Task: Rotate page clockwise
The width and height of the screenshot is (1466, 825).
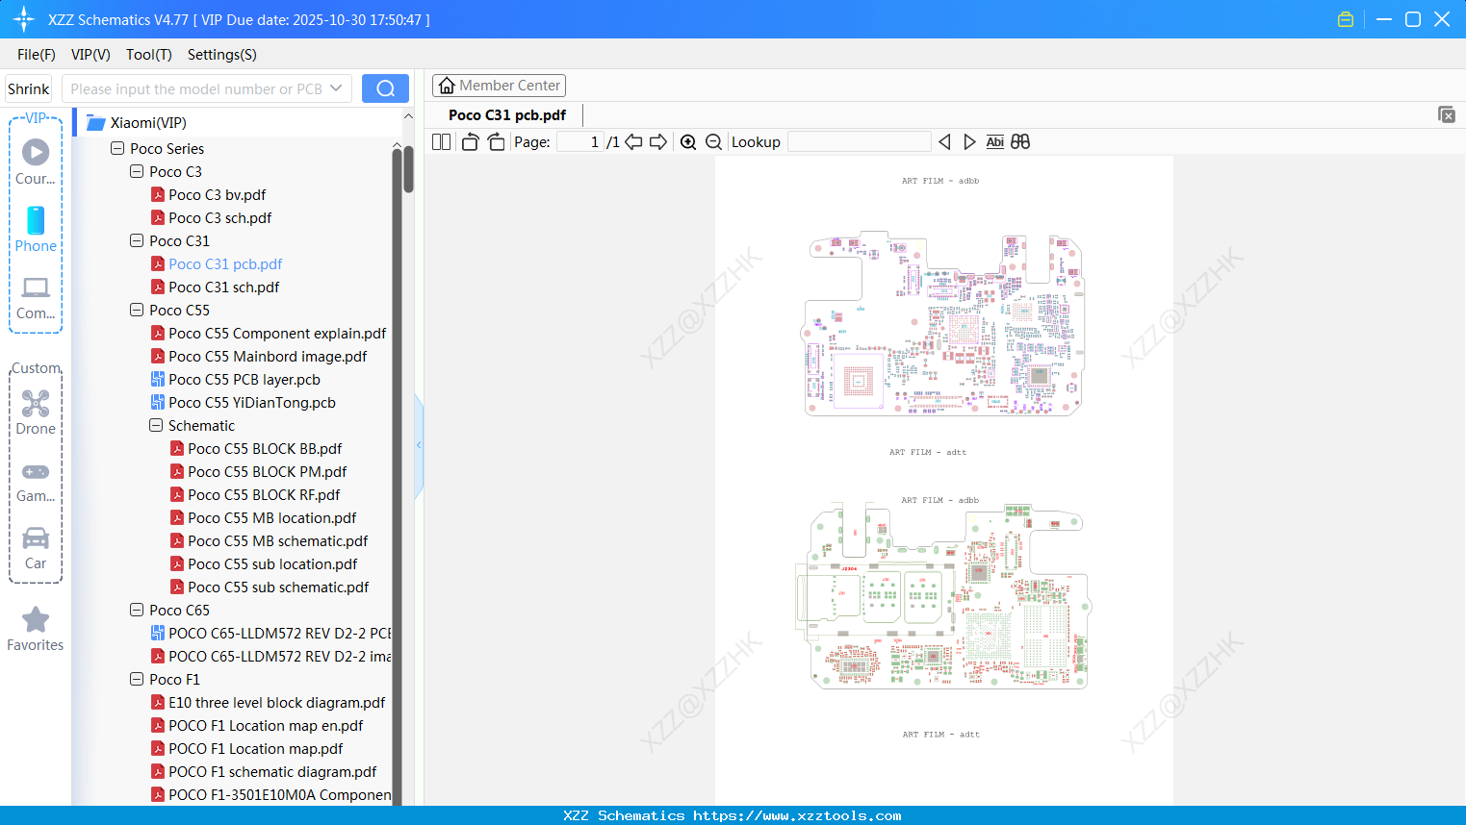Action: pyautogui.click(x=496, y=142)
